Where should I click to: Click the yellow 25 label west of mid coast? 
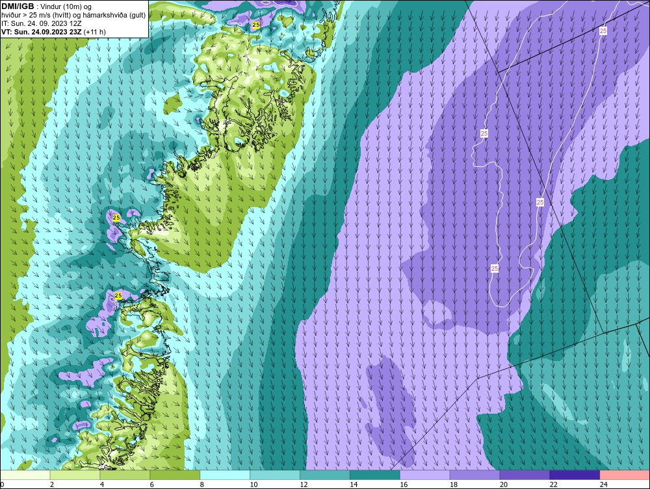(x=116, y=218)
